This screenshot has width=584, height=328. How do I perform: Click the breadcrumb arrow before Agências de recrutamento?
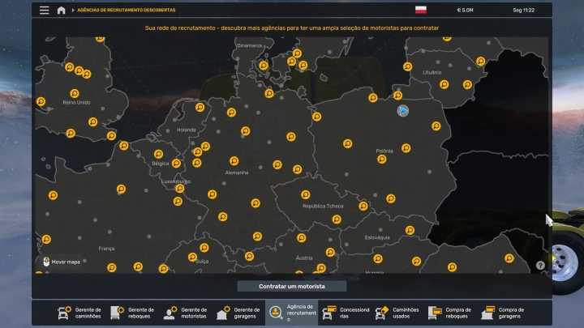click(x=73, y=11)
